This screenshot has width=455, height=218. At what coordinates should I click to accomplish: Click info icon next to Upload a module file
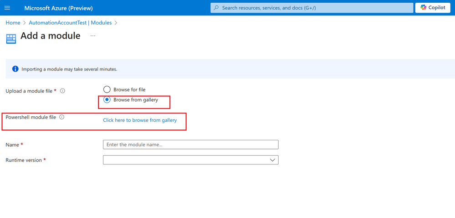tap(62, 91)
